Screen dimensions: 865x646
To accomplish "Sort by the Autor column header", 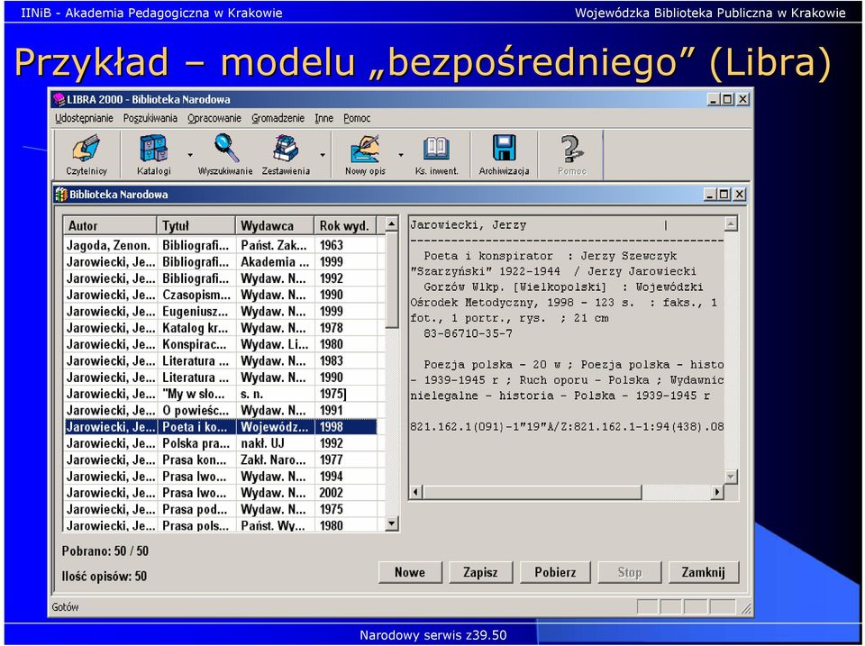I will tap(110, 225).
